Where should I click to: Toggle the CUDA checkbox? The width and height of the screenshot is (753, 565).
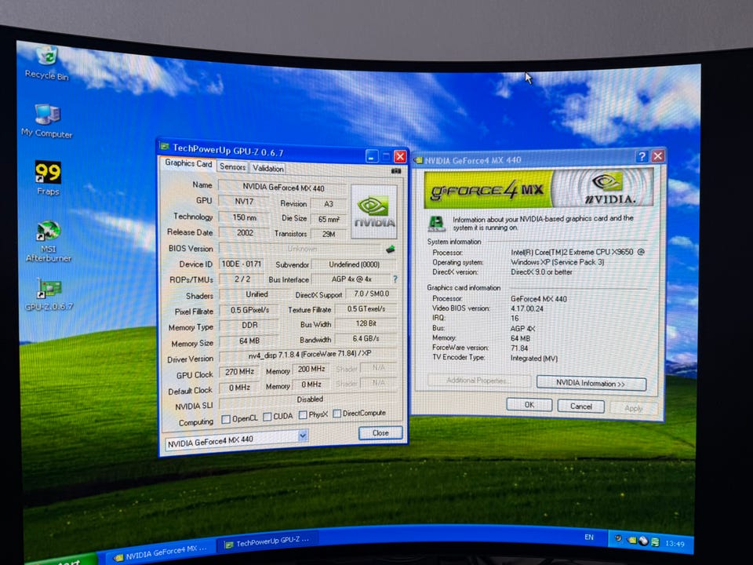(x=267, y=417)
